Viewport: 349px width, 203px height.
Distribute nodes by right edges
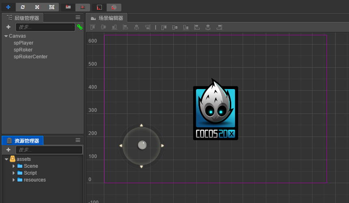[x=219, y=27]
